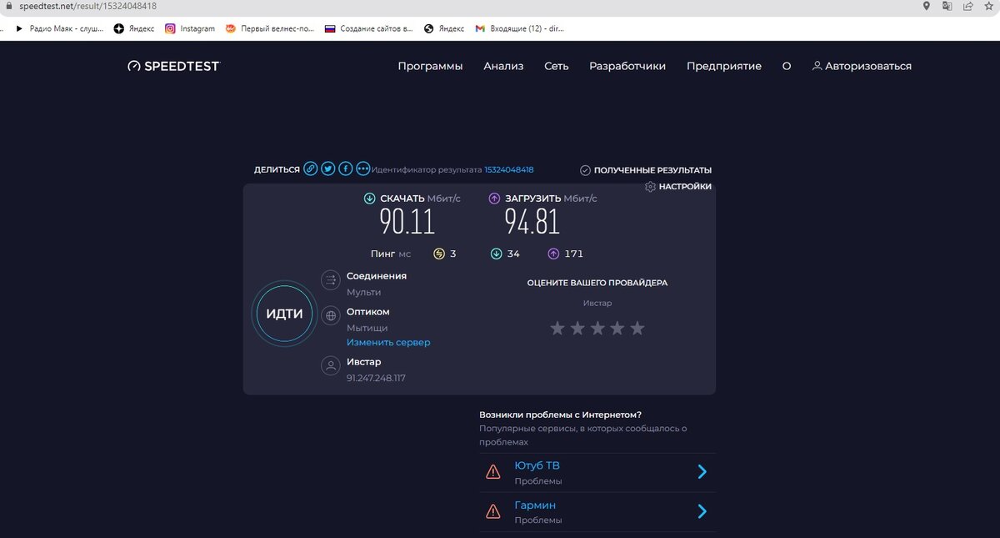The height and width of the screenshot is (538, 1000).
Task: Rate provider with the fifth star
Action: pyautogui.click(x=637, y=329)
